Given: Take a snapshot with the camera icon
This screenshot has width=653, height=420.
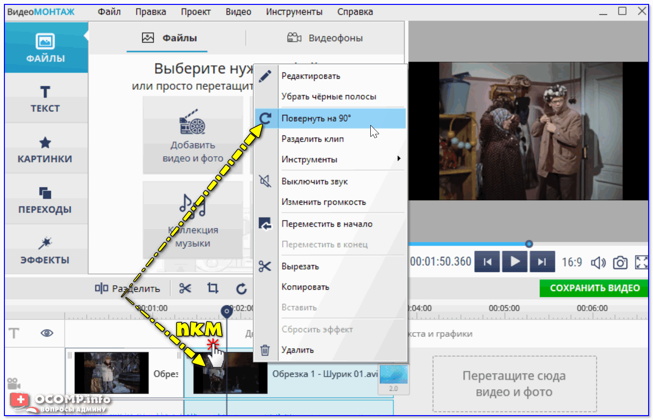Looking at the screenshot, I should click(620, 262).
